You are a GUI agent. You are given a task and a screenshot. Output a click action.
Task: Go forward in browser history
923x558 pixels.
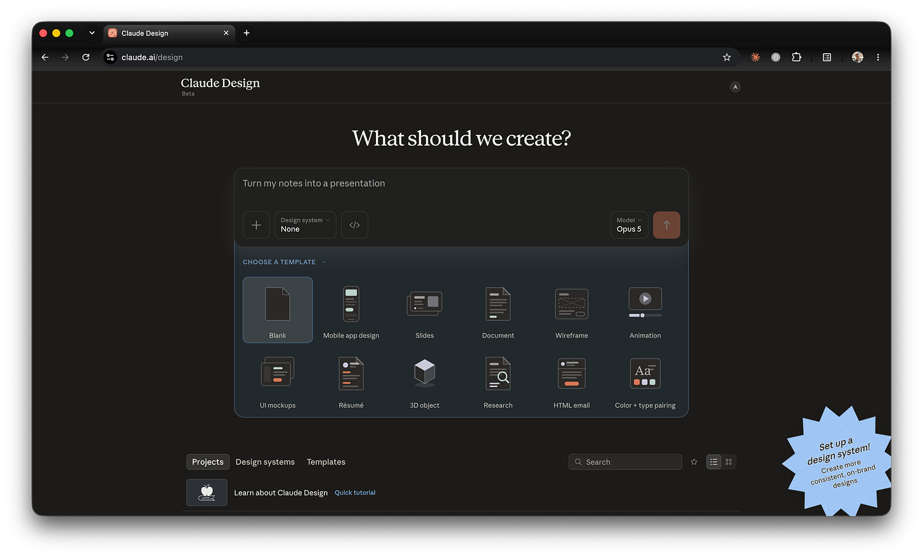tap(65, 57)
